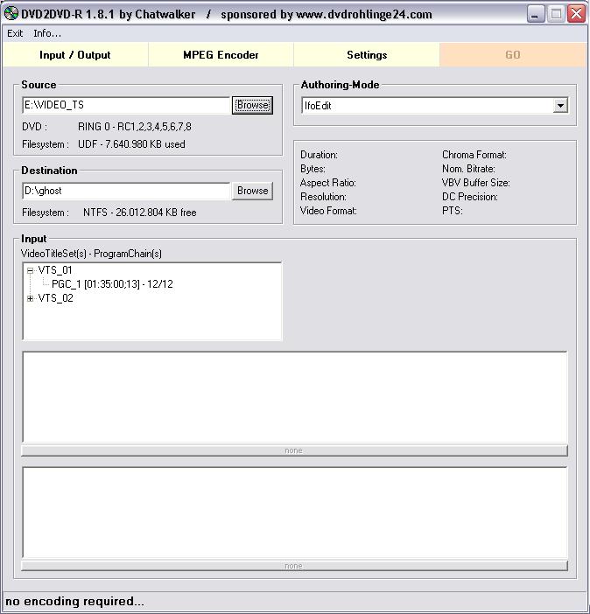Click the lower empty list box
The image size is (590, 614).
294,513
